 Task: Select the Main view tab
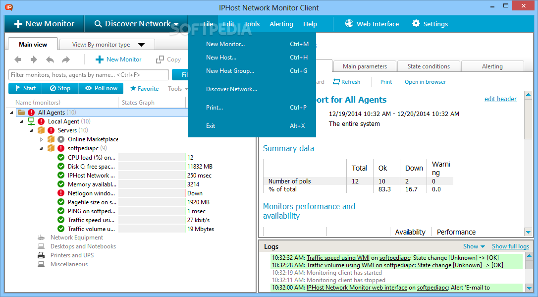(33, 44)
